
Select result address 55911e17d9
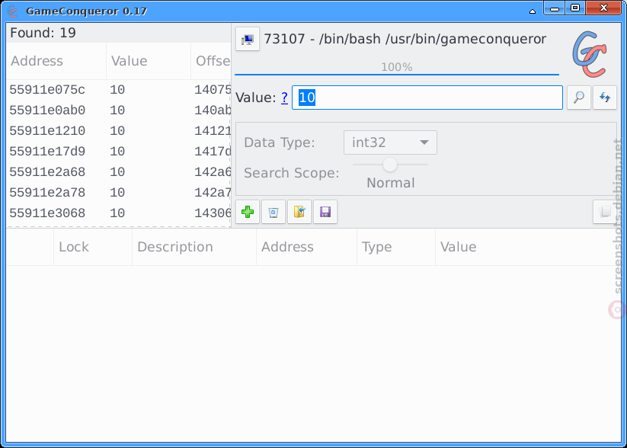click(x=47, y=152)
